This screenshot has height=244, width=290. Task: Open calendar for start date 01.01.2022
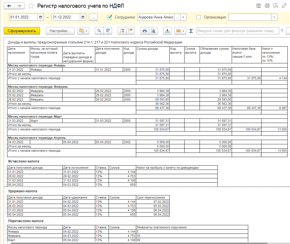pos(41,17)
